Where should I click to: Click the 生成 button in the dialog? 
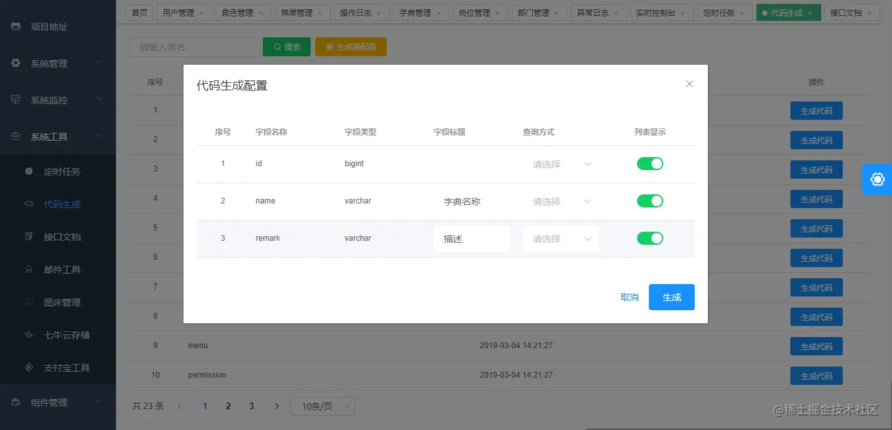(x=671, y=296)
